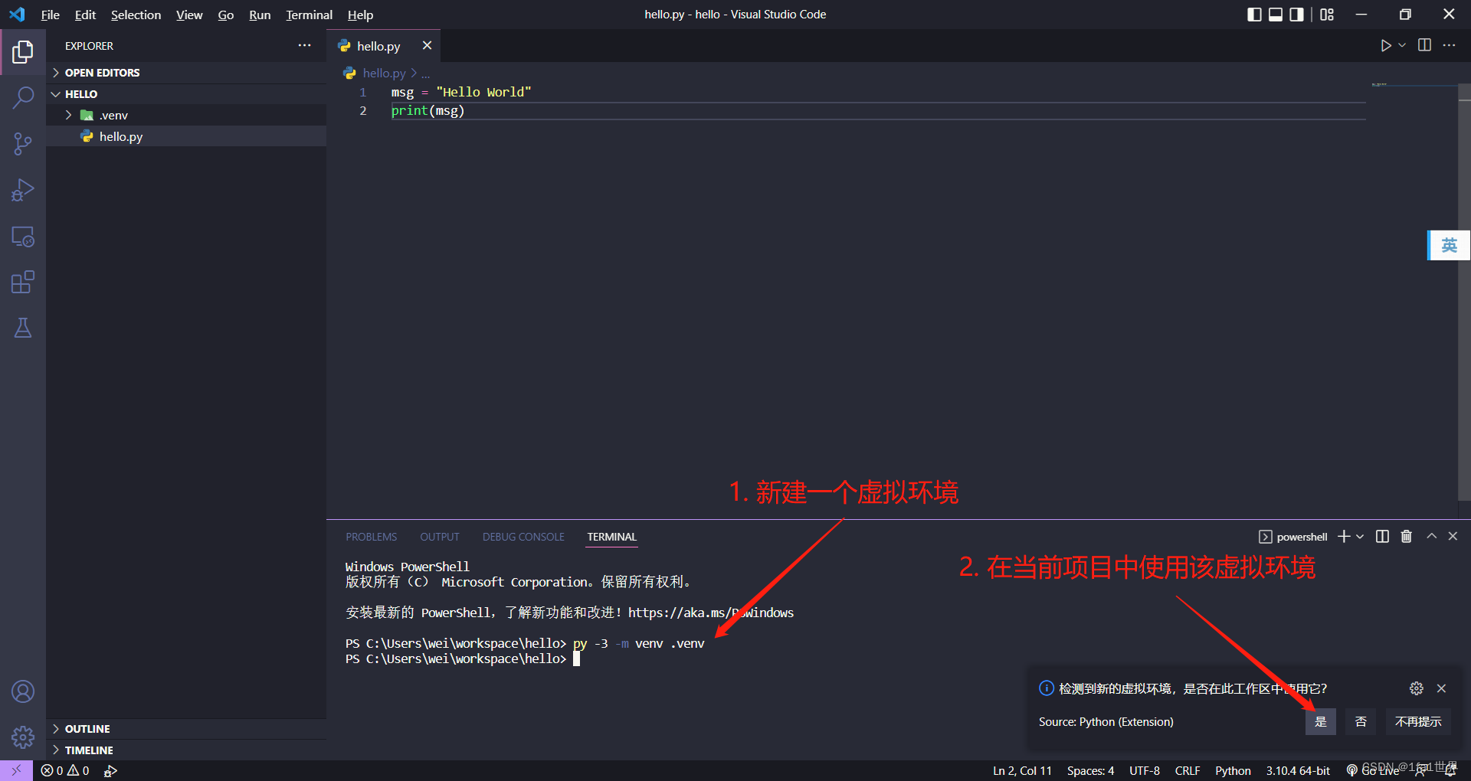
Task: Open the View menu
Action: click(x=189, y=15)
